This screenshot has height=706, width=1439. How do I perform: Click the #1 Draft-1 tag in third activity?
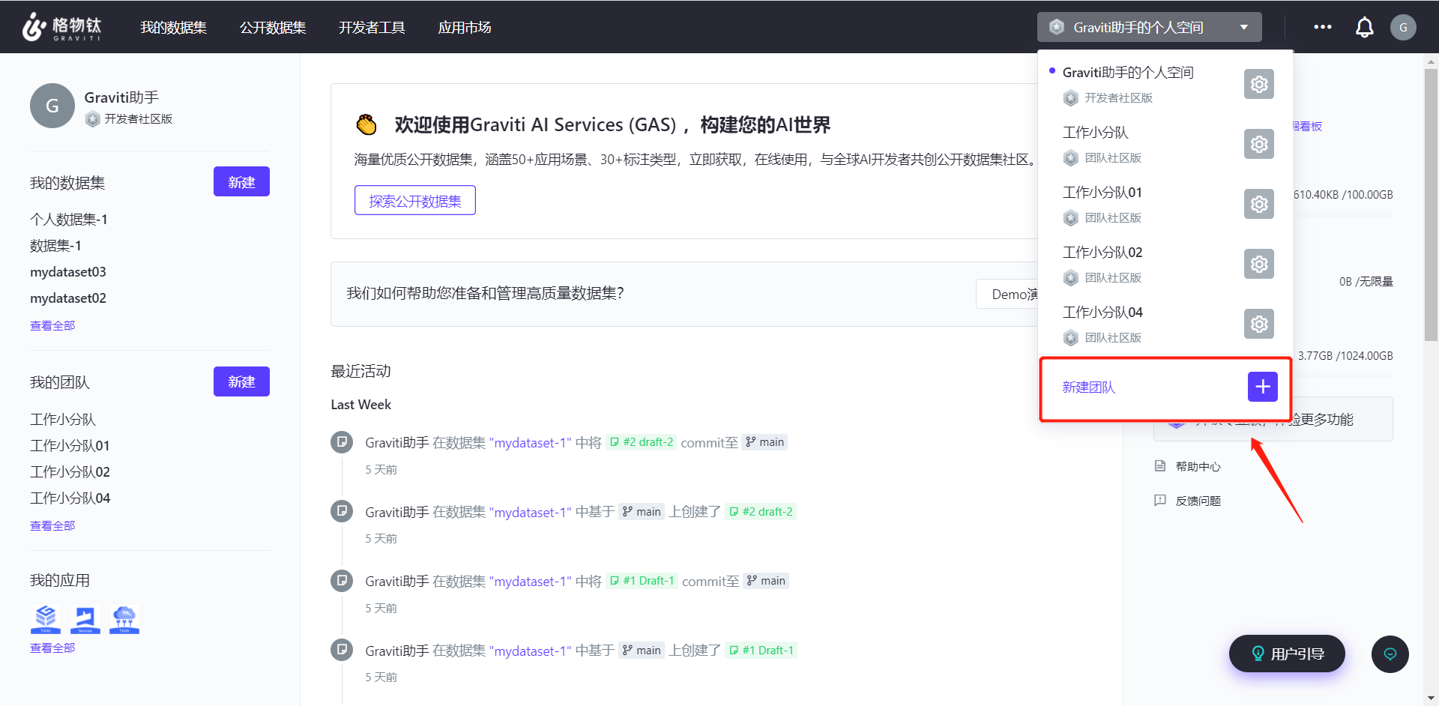tap(642, 581)
